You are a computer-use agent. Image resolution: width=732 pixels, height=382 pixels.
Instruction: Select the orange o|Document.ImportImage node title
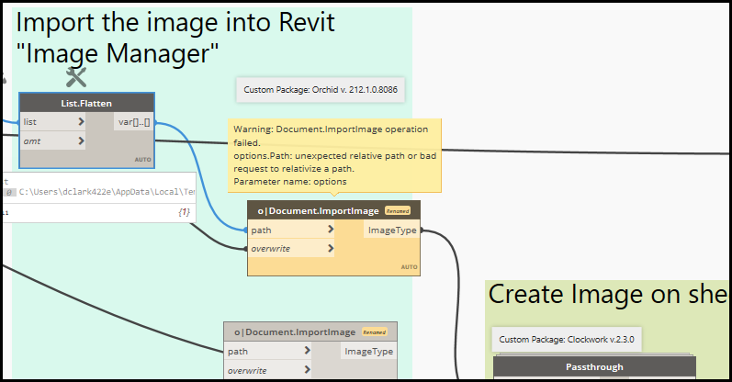point(319,211)
